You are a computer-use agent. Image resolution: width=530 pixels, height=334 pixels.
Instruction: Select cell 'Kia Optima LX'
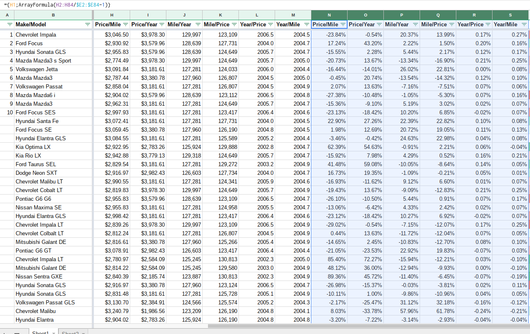point(54,147)
